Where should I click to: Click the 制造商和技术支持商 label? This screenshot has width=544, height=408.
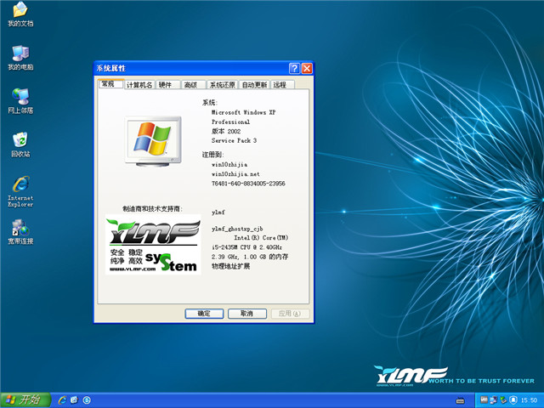(152, 208)
